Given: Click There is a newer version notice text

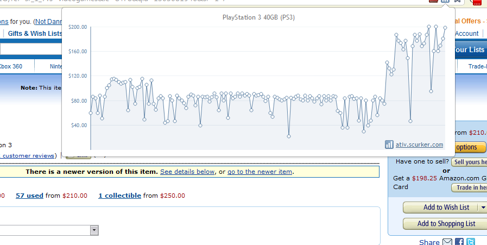Looking at the screenshot, I should (x=92, y=172).
